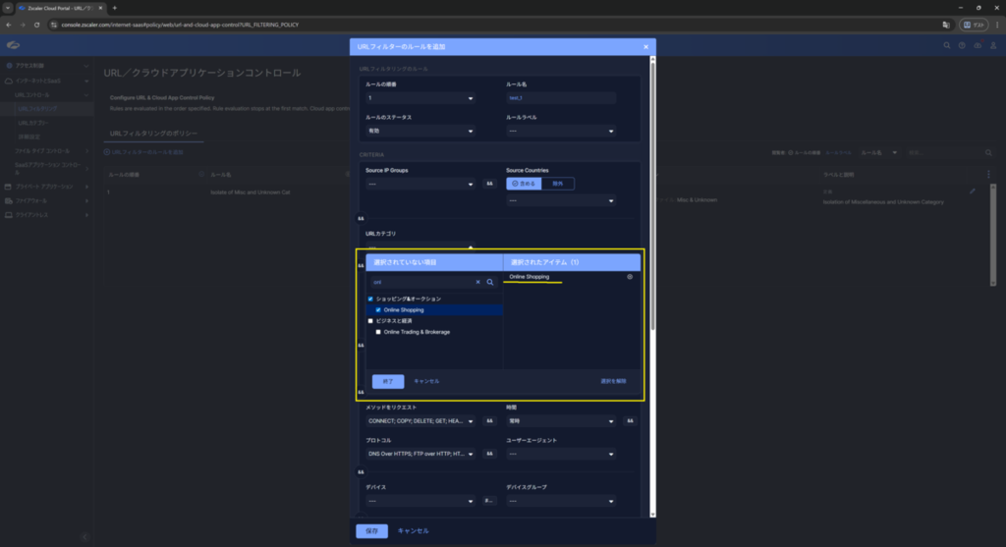Screen dimensions: 1006x547
Task: Check the ビジネスと経済 checkbox
Action: point(370,320)
